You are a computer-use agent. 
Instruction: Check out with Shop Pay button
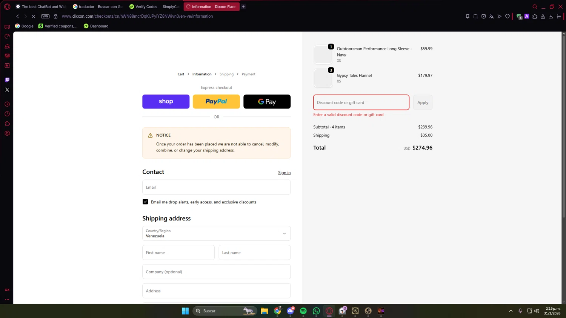166,101
